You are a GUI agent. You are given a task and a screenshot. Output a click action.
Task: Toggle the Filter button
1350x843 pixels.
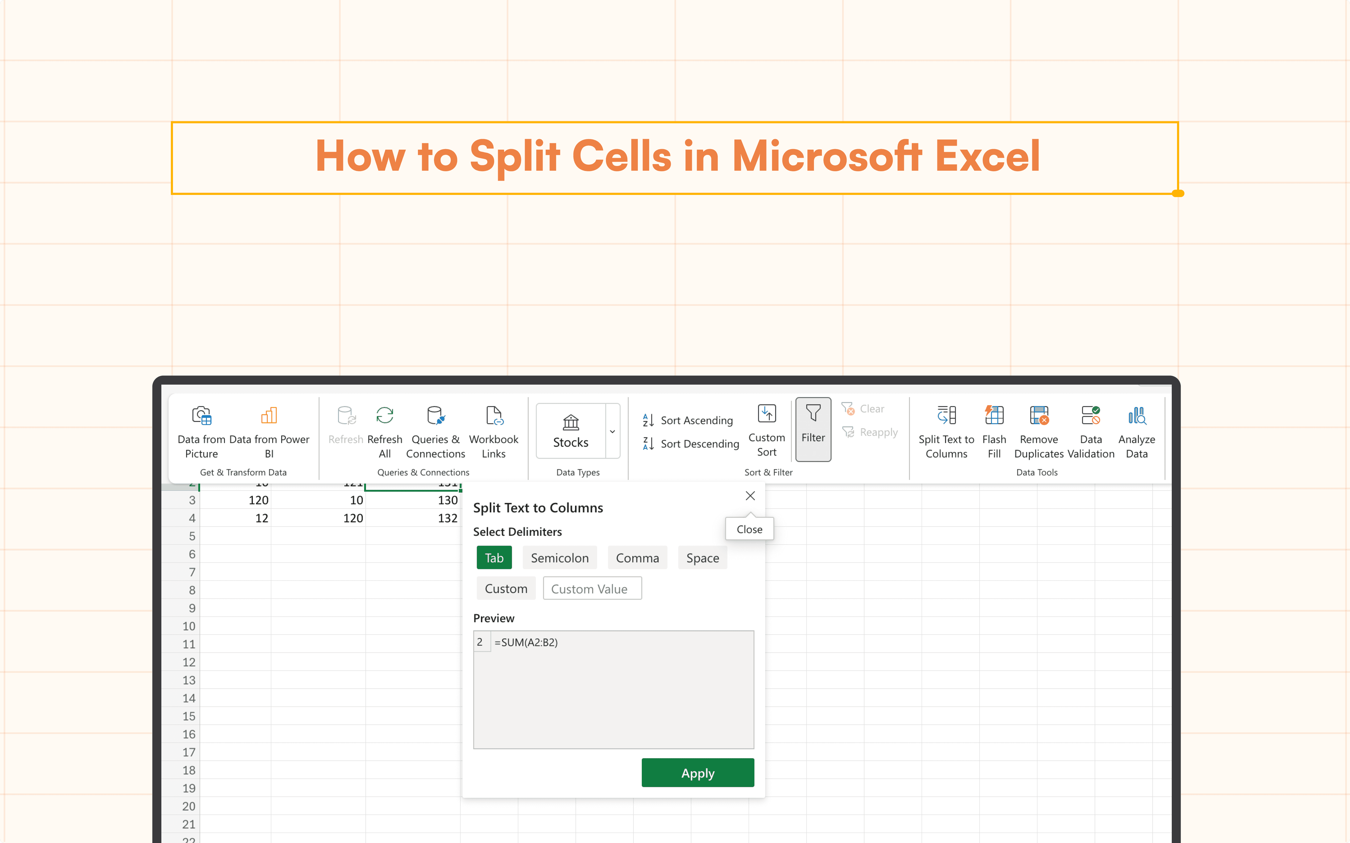pyautogui.click(x=813, y=429)
